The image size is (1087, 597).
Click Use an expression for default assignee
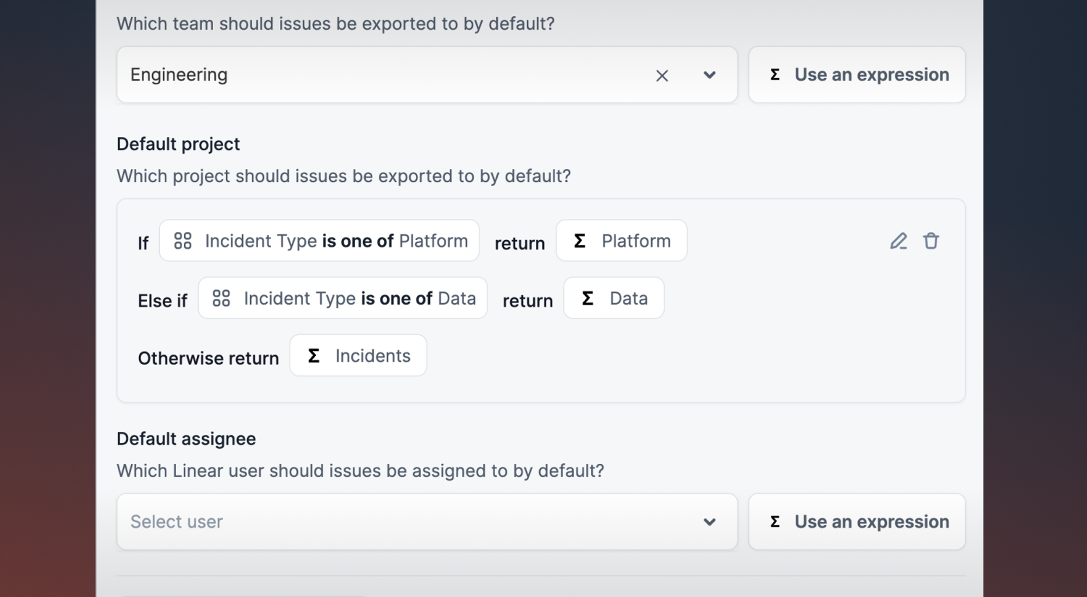857,522
